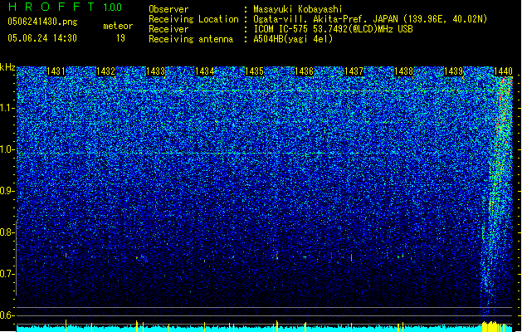Click the 1433 time marker

pyautogui.click(x=155, y=71)
